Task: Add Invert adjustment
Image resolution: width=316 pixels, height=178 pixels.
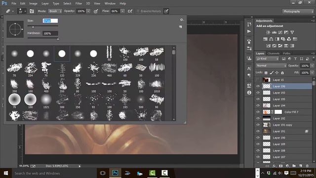Action: pos(268,46)
